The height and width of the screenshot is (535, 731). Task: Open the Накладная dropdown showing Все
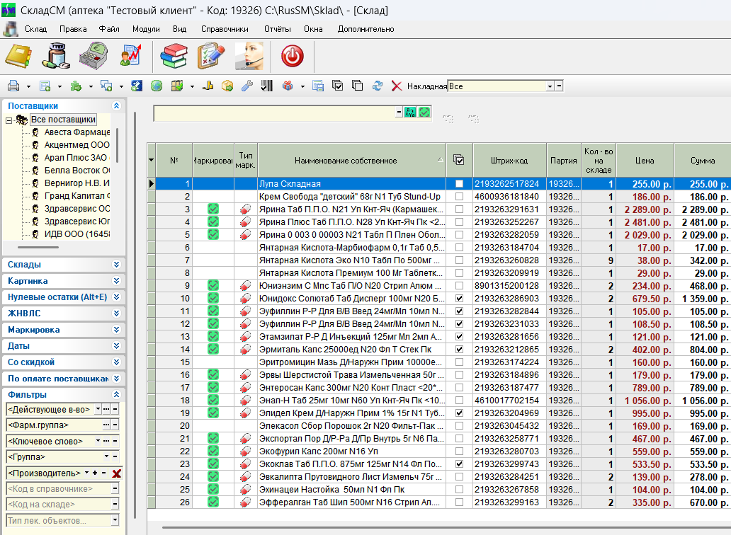[550, 86]
